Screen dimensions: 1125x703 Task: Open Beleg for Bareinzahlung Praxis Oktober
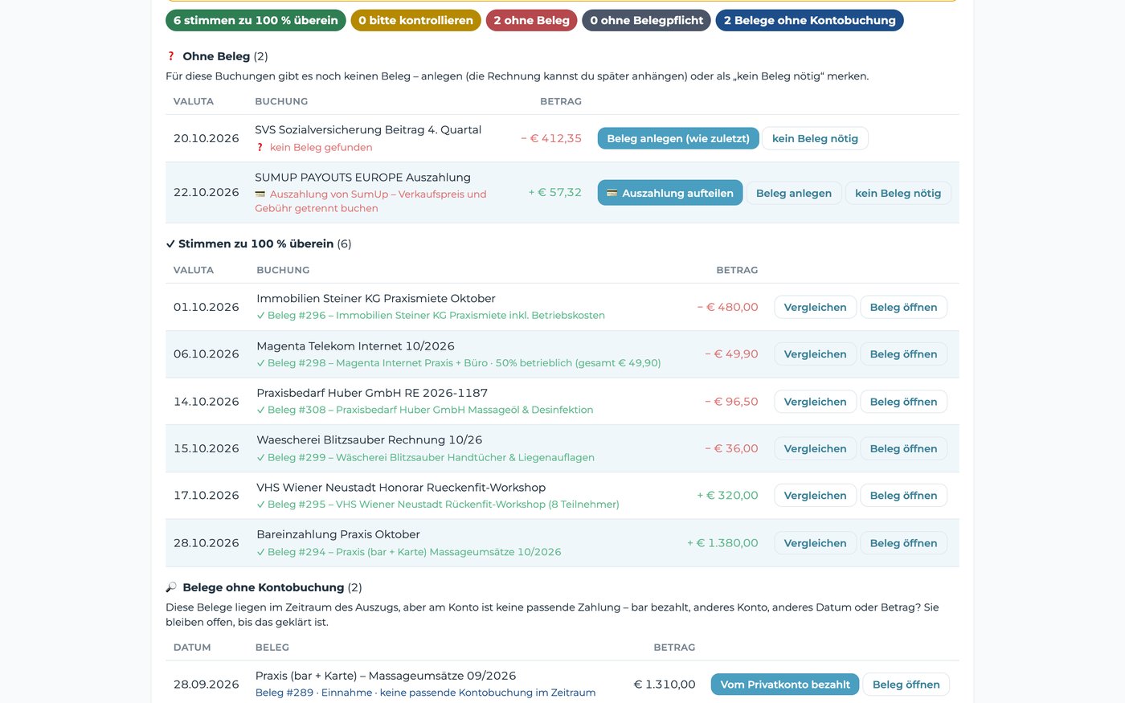(903, 543)
